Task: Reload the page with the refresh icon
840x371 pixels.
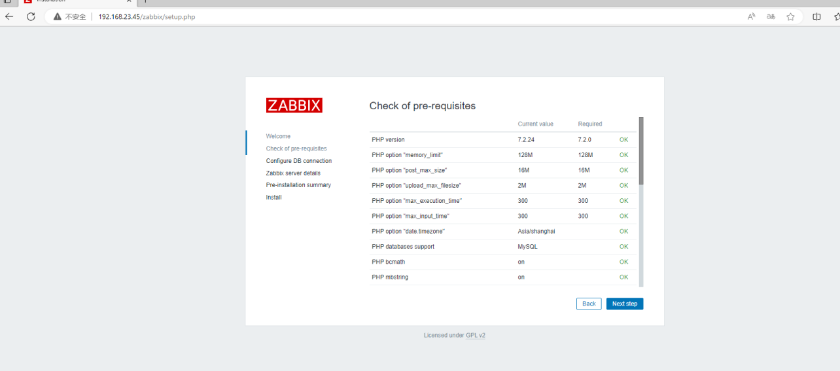Action: click(31, 16)
